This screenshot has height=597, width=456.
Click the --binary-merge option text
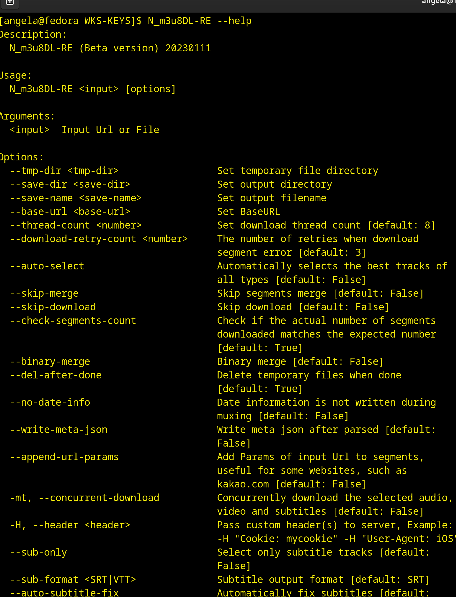click(x=50, y=361)
